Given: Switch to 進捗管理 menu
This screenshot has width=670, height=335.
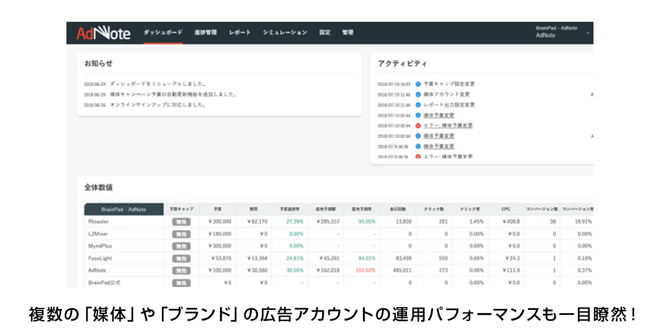Looking at the screenshot, I should tap(205, 32).
